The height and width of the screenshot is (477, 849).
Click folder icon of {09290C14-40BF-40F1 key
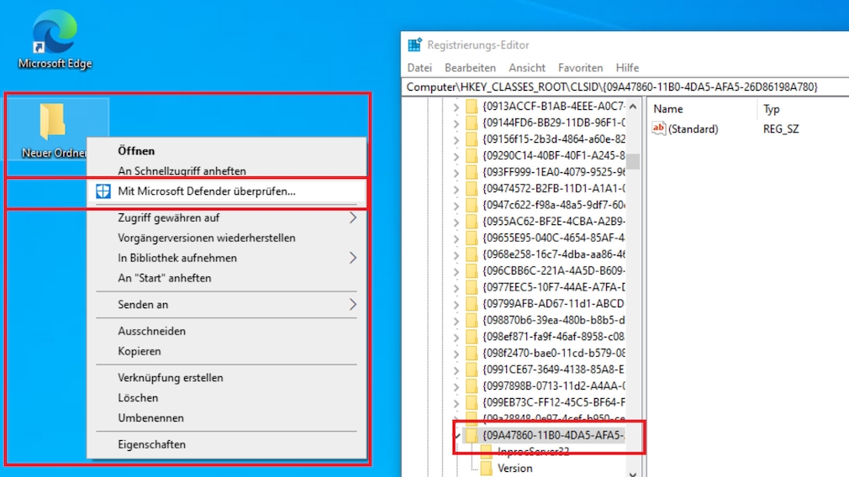[472, 155]
